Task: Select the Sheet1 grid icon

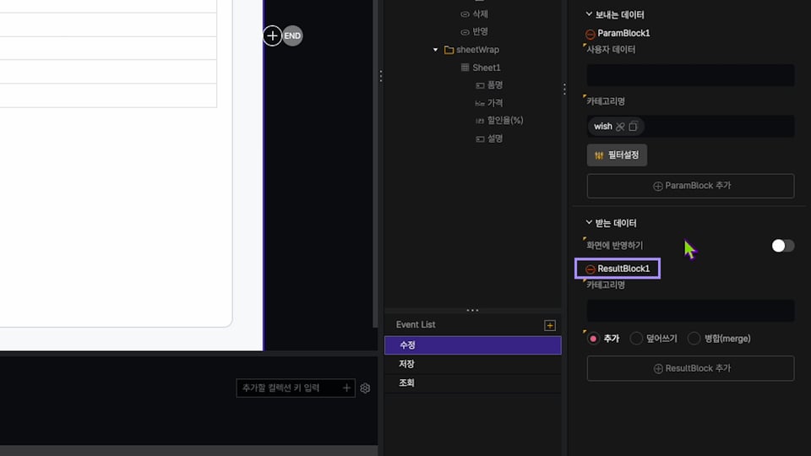Action: click(x=465, y=68)
